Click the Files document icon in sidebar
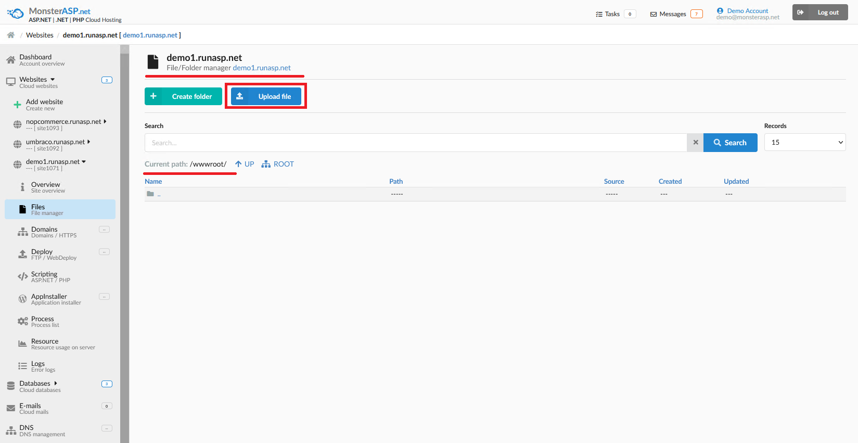Viewport: 858px width, 443px height. [x=22, y=209]
